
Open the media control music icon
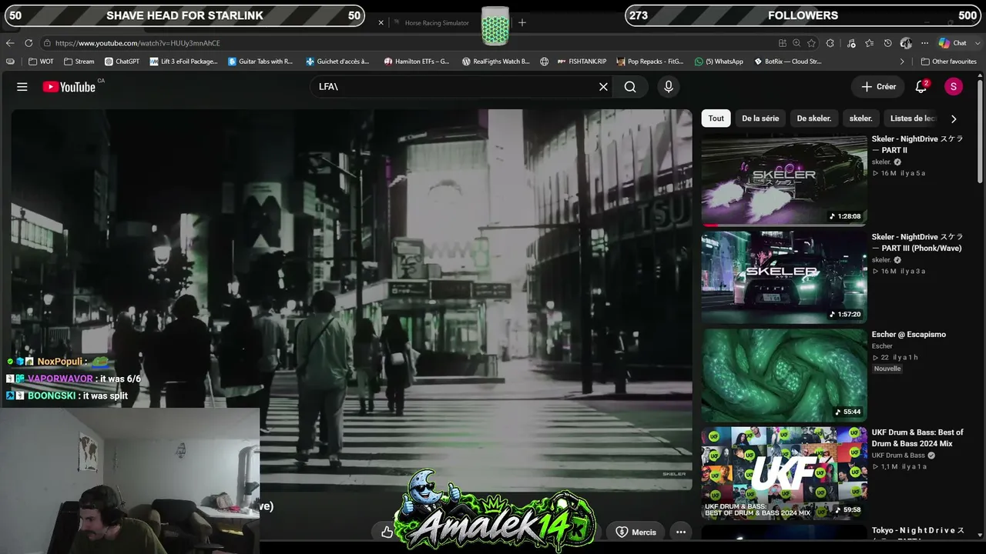(x=851, y=43)
